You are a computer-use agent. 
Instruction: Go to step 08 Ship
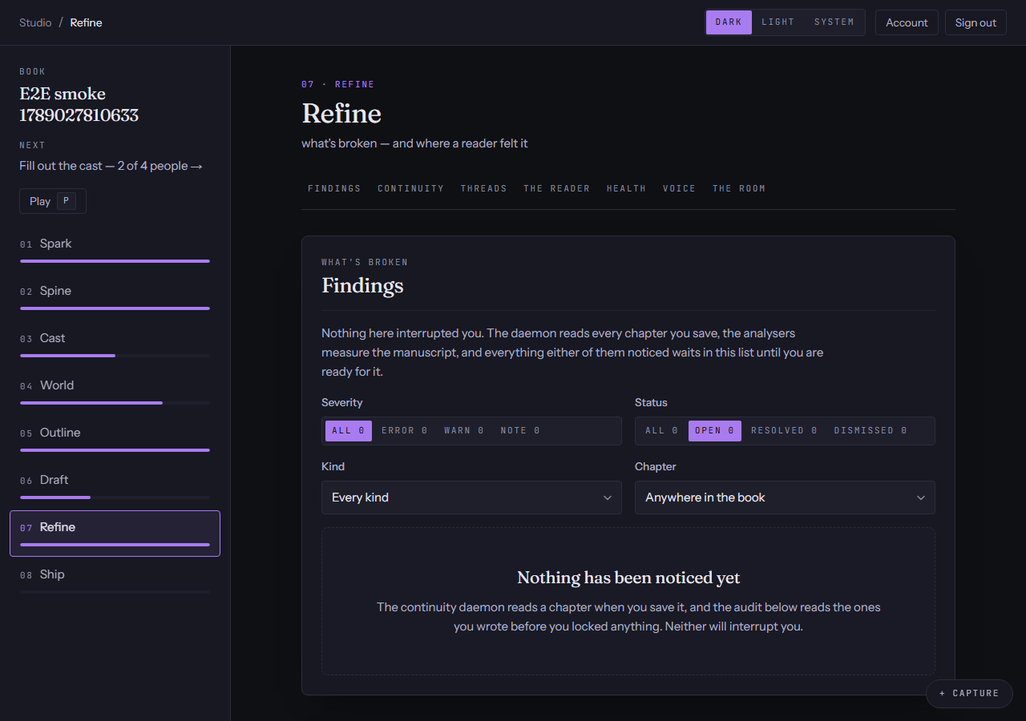(x=115, y=580)
